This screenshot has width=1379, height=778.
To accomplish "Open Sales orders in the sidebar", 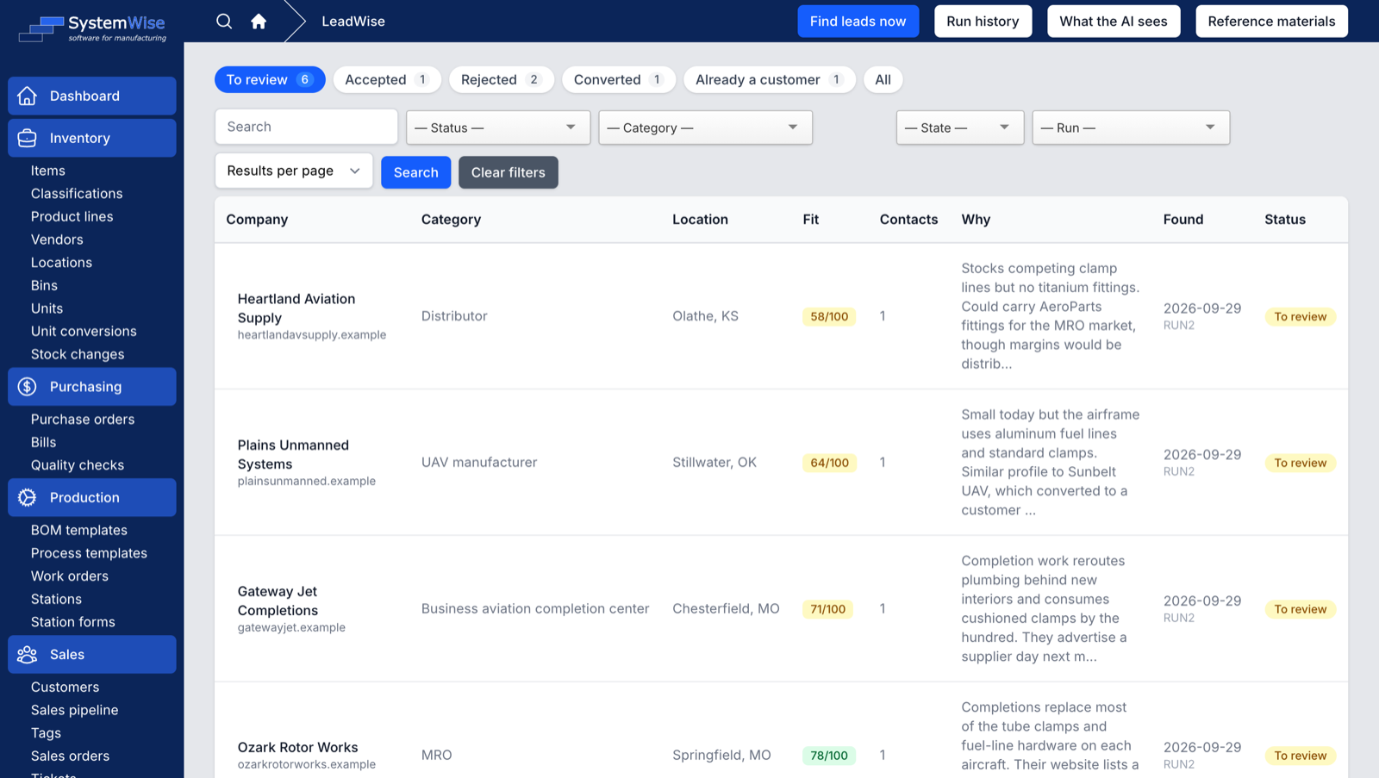I will point(71,756).
